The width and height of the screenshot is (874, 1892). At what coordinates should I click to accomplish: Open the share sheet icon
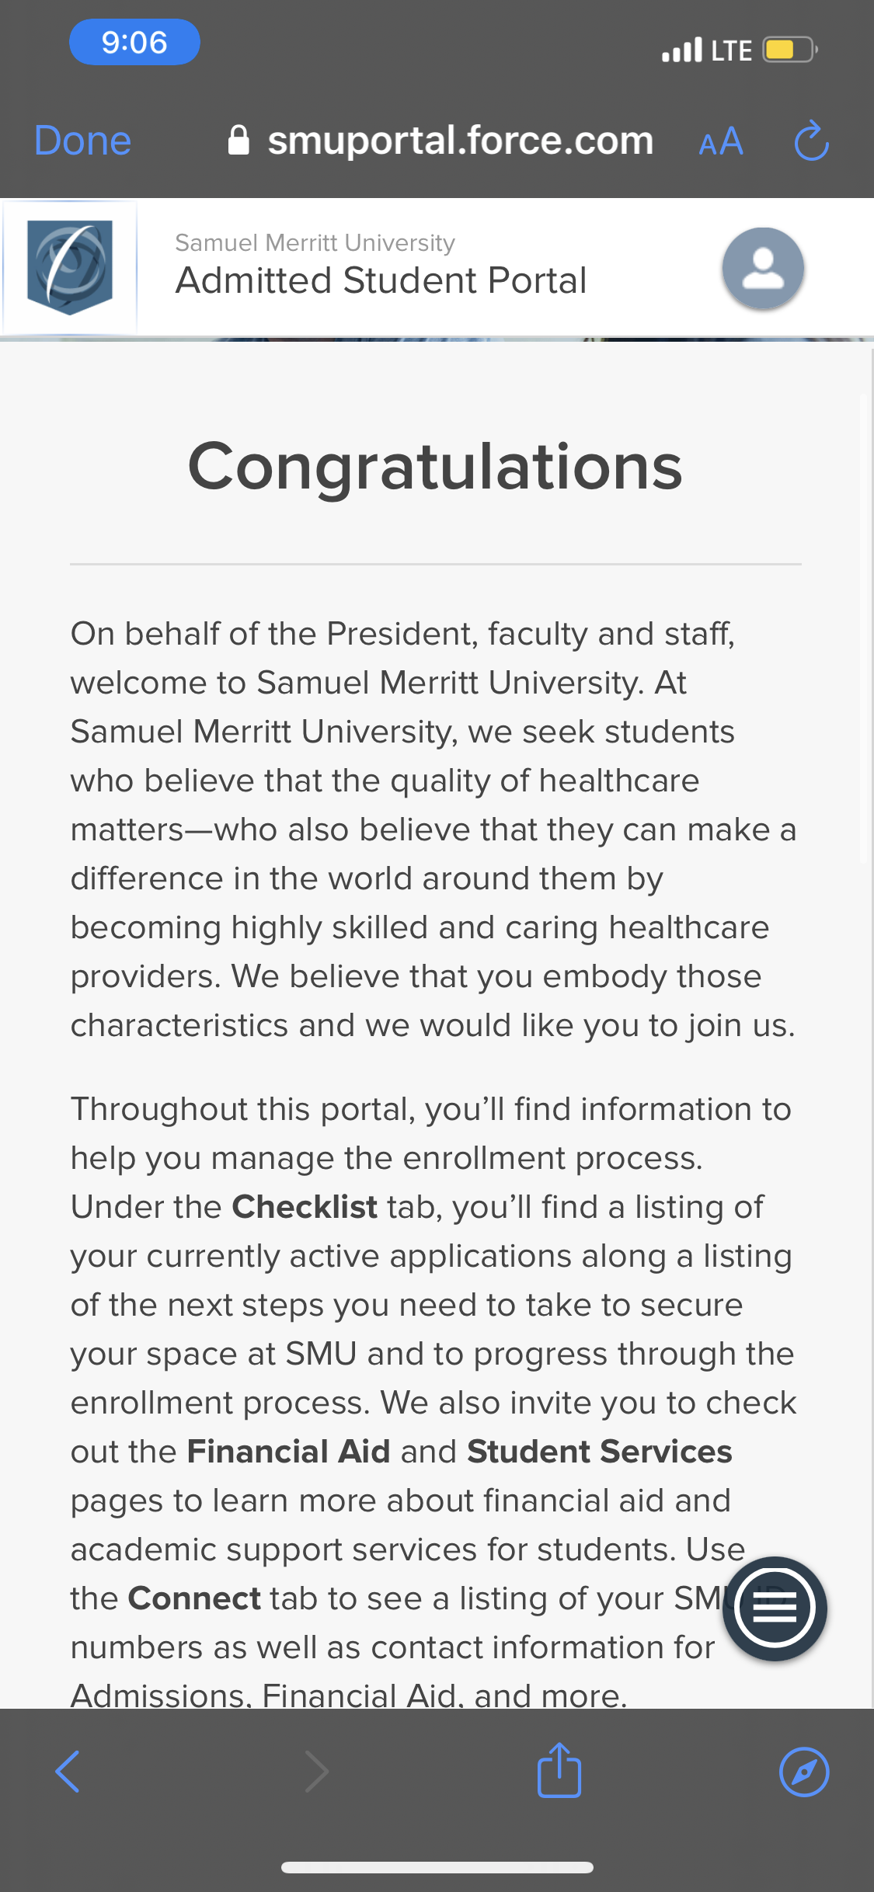coord(559,1770)
